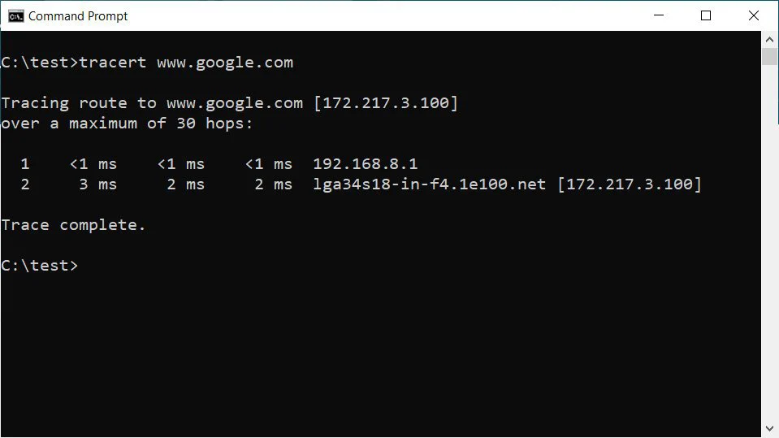Click the lga34s18-in-f4.1e100.net hostname
Viewport: 779px width, 438px height.
point(430,184)
